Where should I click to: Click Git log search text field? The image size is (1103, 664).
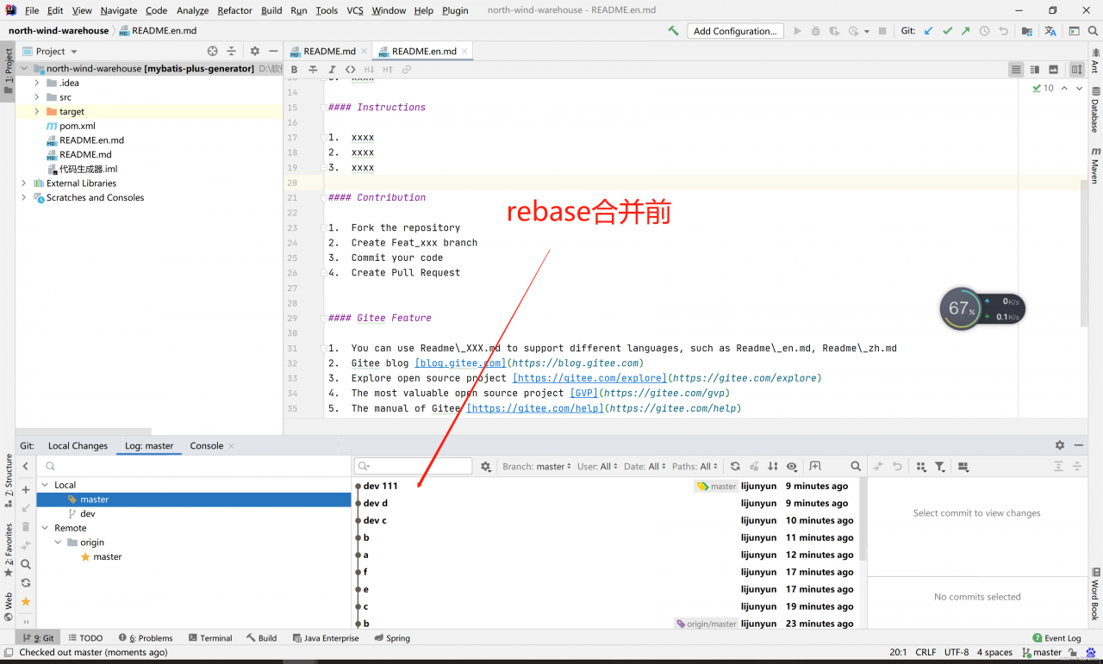414,466
